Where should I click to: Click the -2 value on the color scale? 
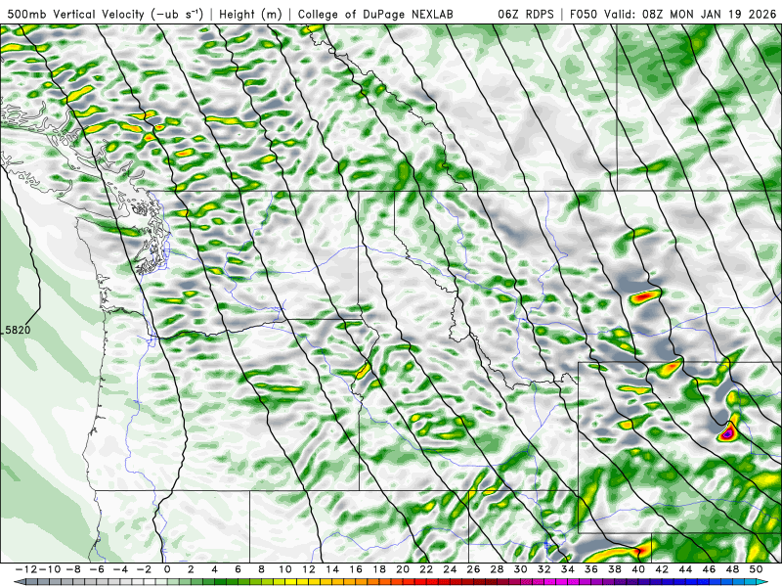143,569
